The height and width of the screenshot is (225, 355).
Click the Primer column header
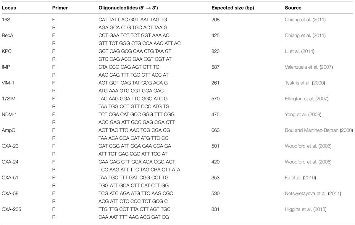coord(60,8)
